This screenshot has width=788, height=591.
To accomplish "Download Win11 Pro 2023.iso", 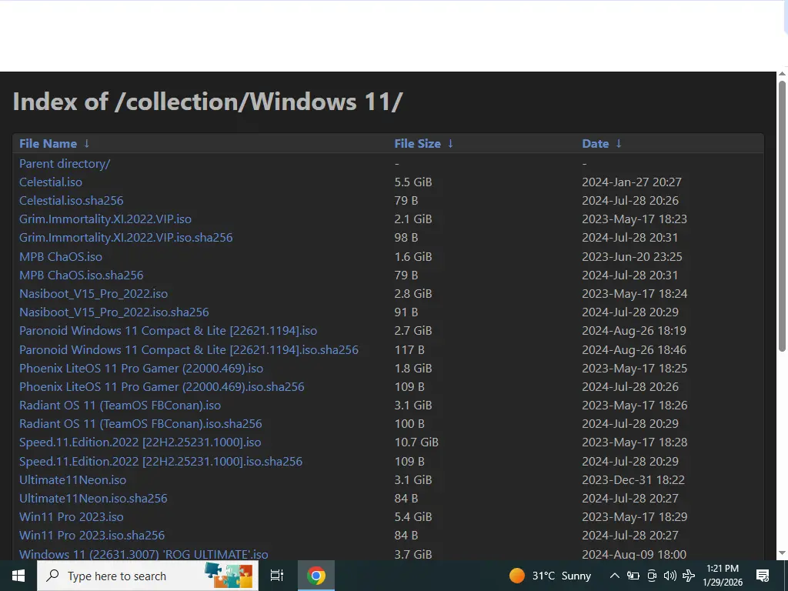I will [x=71, y=516].
